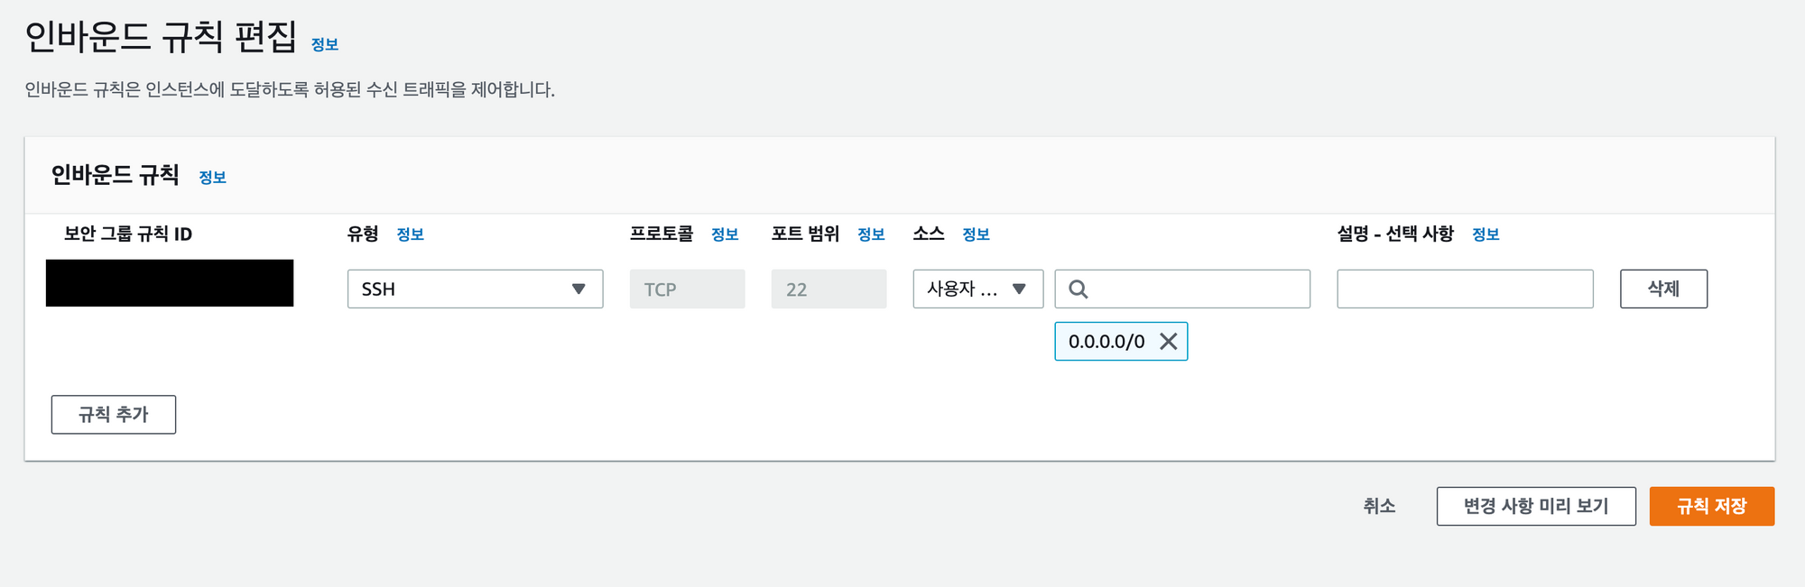Viewport: 1805px width, 587px height.
Task: Click the disabled port range 22 field
Action: [x=828, y=289]
